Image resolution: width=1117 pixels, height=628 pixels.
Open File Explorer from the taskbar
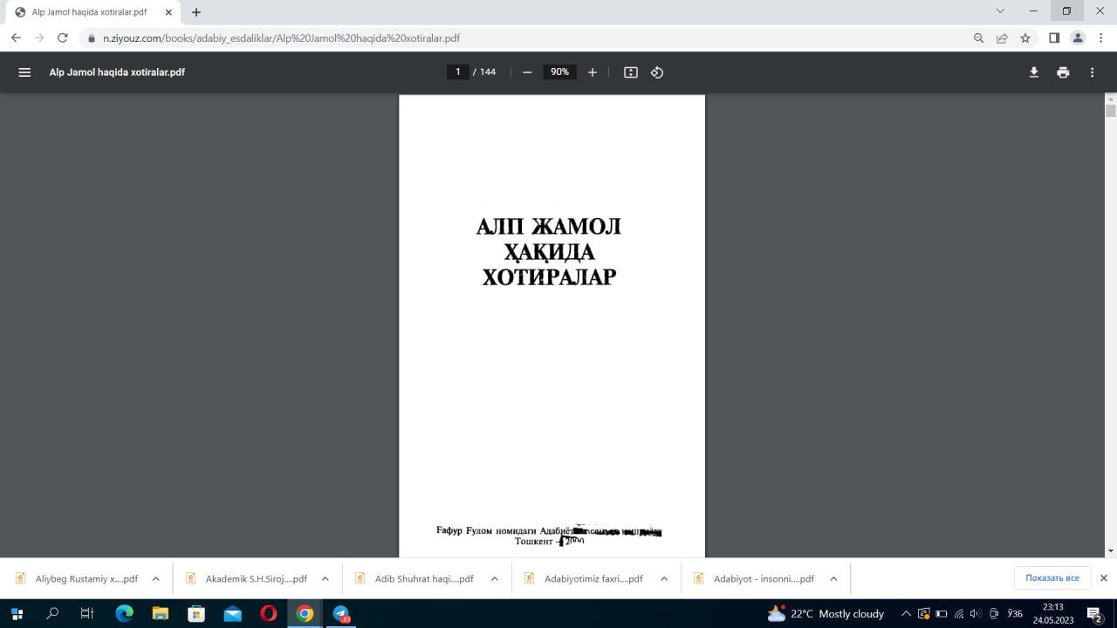pos(160,613)
